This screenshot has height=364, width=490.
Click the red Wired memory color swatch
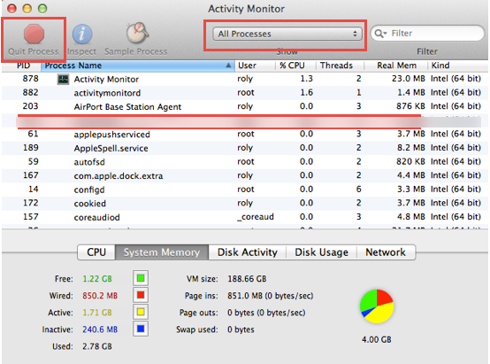141,295
